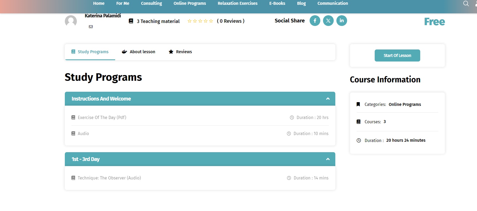
Task: Click the clock icon next to Duration : 10 mins
Action: (289, 133)
